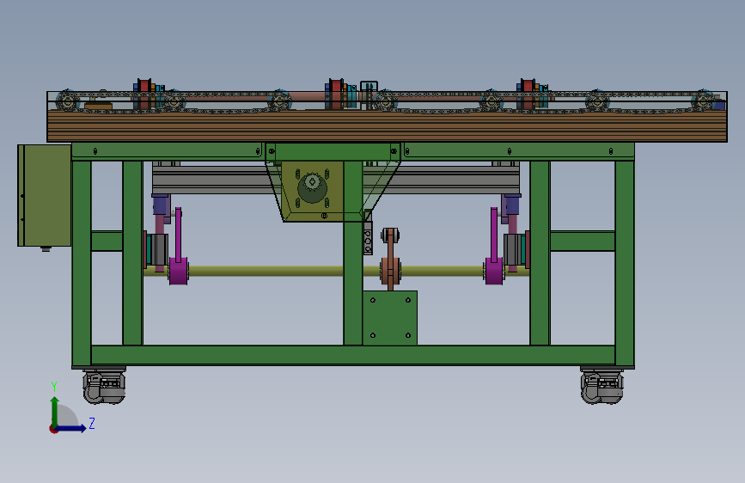Pick the rightmost chain sprocket on the conveyor
Viewport: 745px width, 483px height.
pyautogui.click(x=703, y=101)
